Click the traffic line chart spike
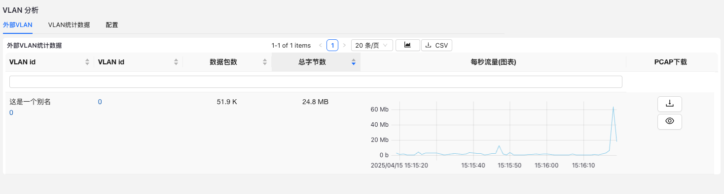 point(613,108)
